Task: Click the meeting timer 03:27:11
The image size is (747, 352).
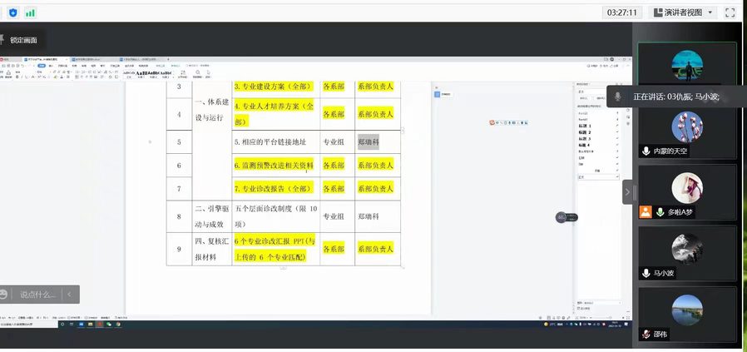Action: click(x=622, y=12)
